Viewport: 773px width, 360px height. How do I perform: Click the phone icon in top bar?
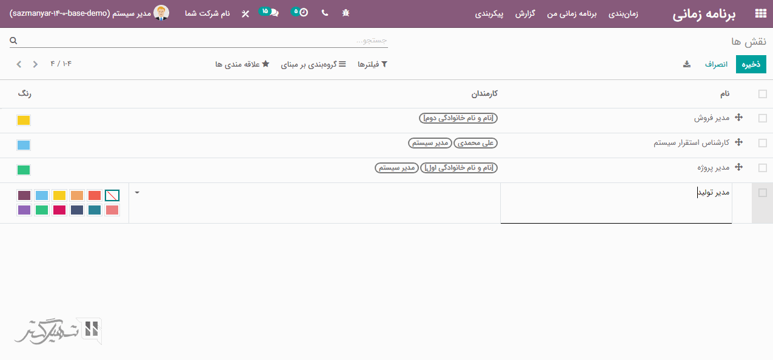(x=325, y=13)
